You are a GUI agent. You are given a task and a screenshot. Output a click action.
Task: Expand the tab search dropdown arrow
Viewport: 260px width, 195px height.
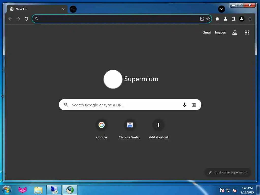point(221,9)
